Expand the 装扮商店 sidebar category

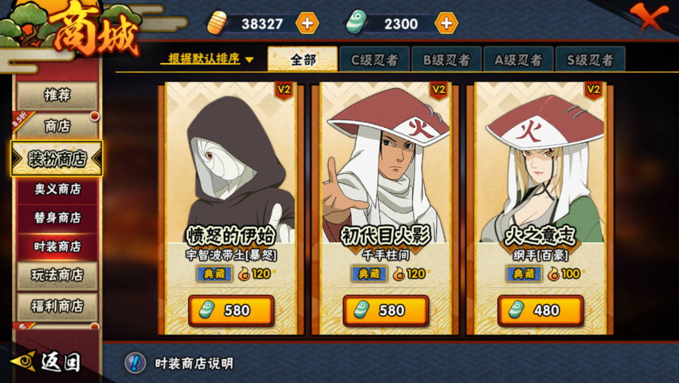click(57, 158)
